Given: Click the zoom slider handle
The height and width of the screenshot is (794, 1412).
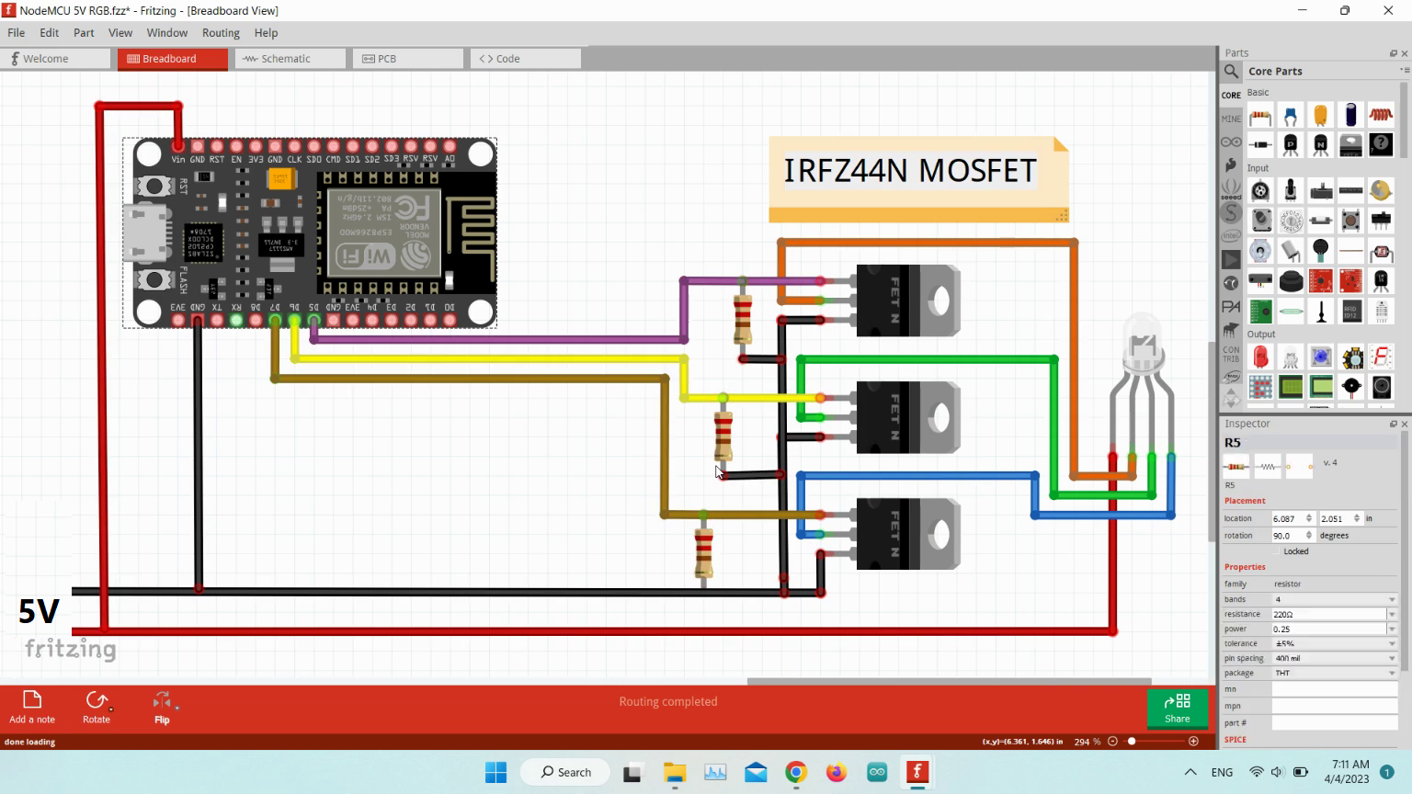Looking at the screenshot, I should pos(1132,742).
